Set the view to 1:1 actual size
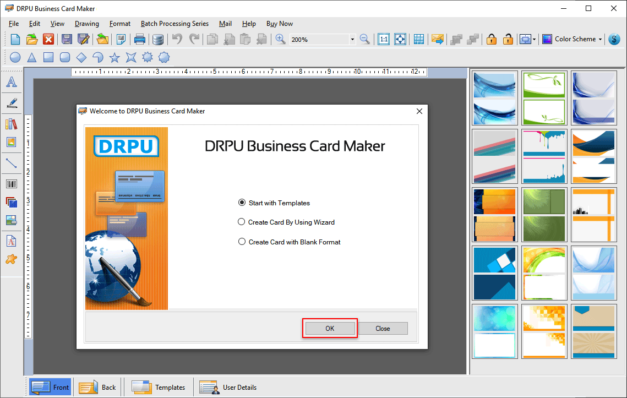Screen dimensions: 627x398 (x=384, y=39)
